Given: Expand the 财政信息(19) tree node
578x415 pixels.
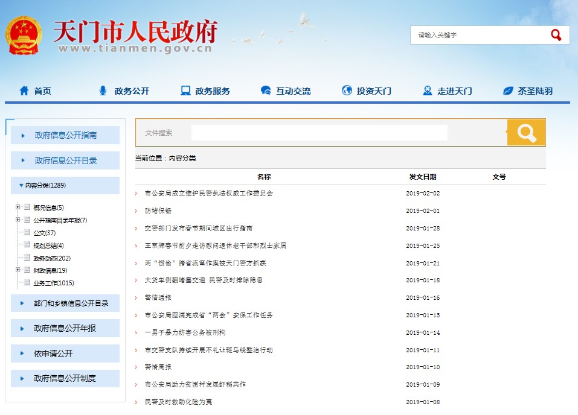Looking at the screenshot, I should point(18,270).
